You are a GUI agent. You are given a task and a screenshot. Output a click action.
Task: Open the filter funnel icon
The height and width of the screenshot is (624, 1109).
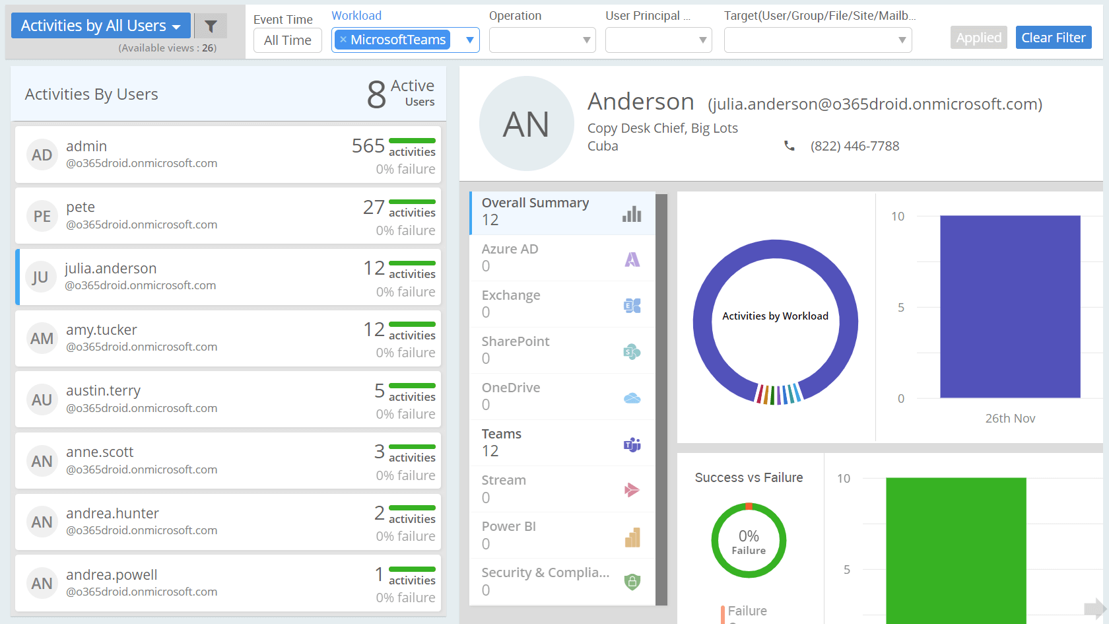coord(211,25)
